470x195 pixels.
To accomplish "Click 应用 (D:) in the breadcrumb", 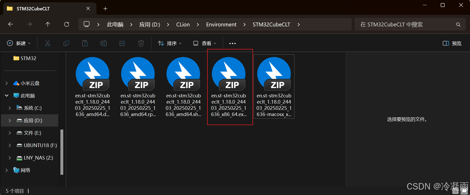I will (x=150, y=25).
